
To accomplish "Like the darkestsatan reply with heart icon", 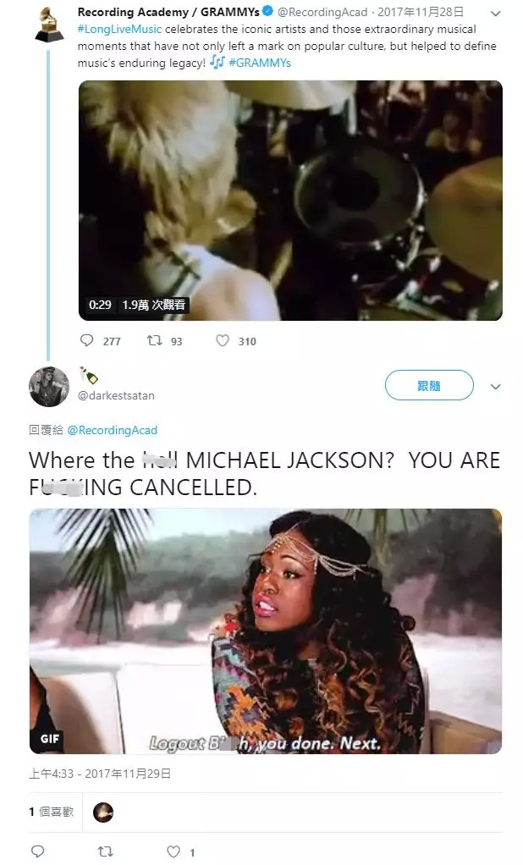I will [x=173, y=851].
